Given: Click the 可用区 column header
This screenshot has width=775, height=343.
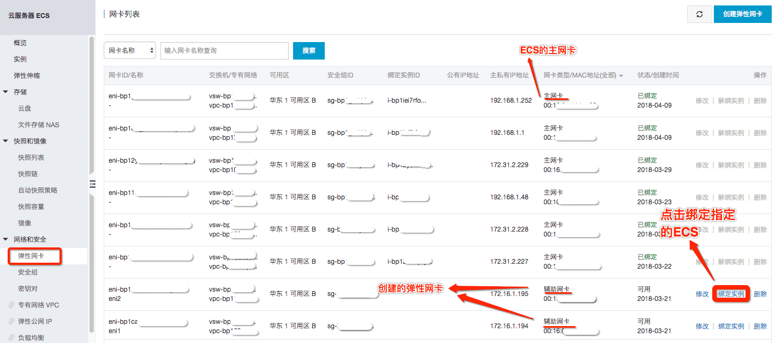Looking at the screenshot, I should (x=279, y=75).
